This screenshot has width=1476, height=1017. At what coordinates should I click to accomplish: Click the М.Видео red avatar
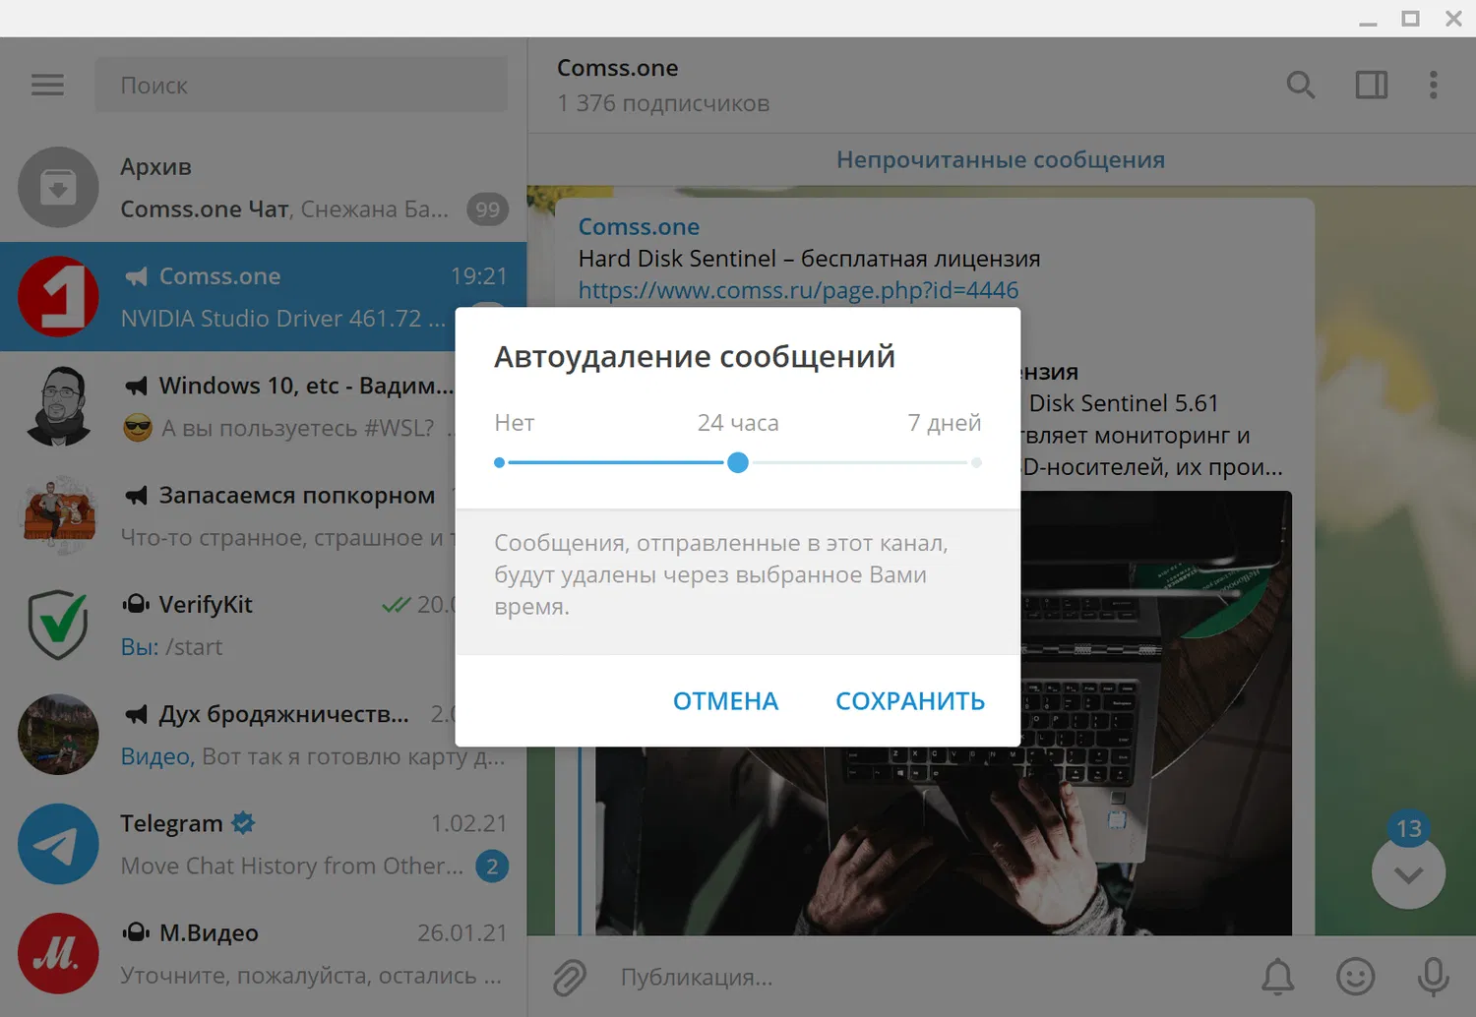tap(58, 954)
